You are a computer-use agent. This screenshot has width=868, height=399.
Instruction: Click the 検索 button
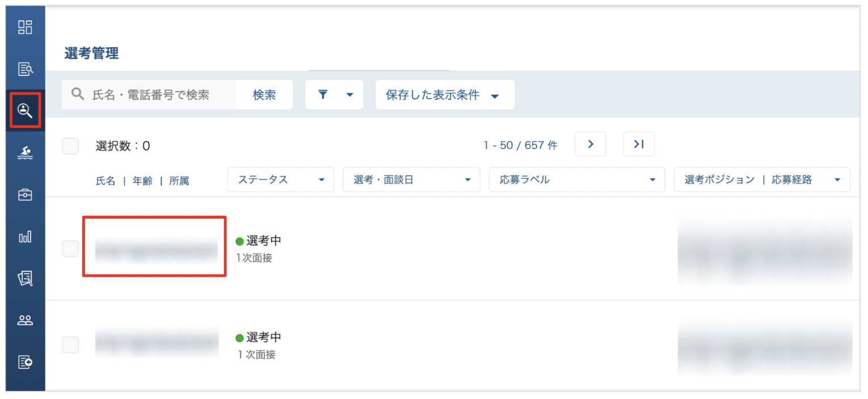(264, 95)
